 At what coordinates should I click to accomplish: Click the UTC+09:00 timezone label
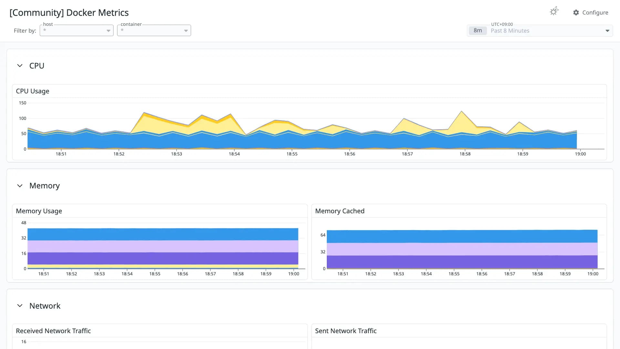click(502, 24)
